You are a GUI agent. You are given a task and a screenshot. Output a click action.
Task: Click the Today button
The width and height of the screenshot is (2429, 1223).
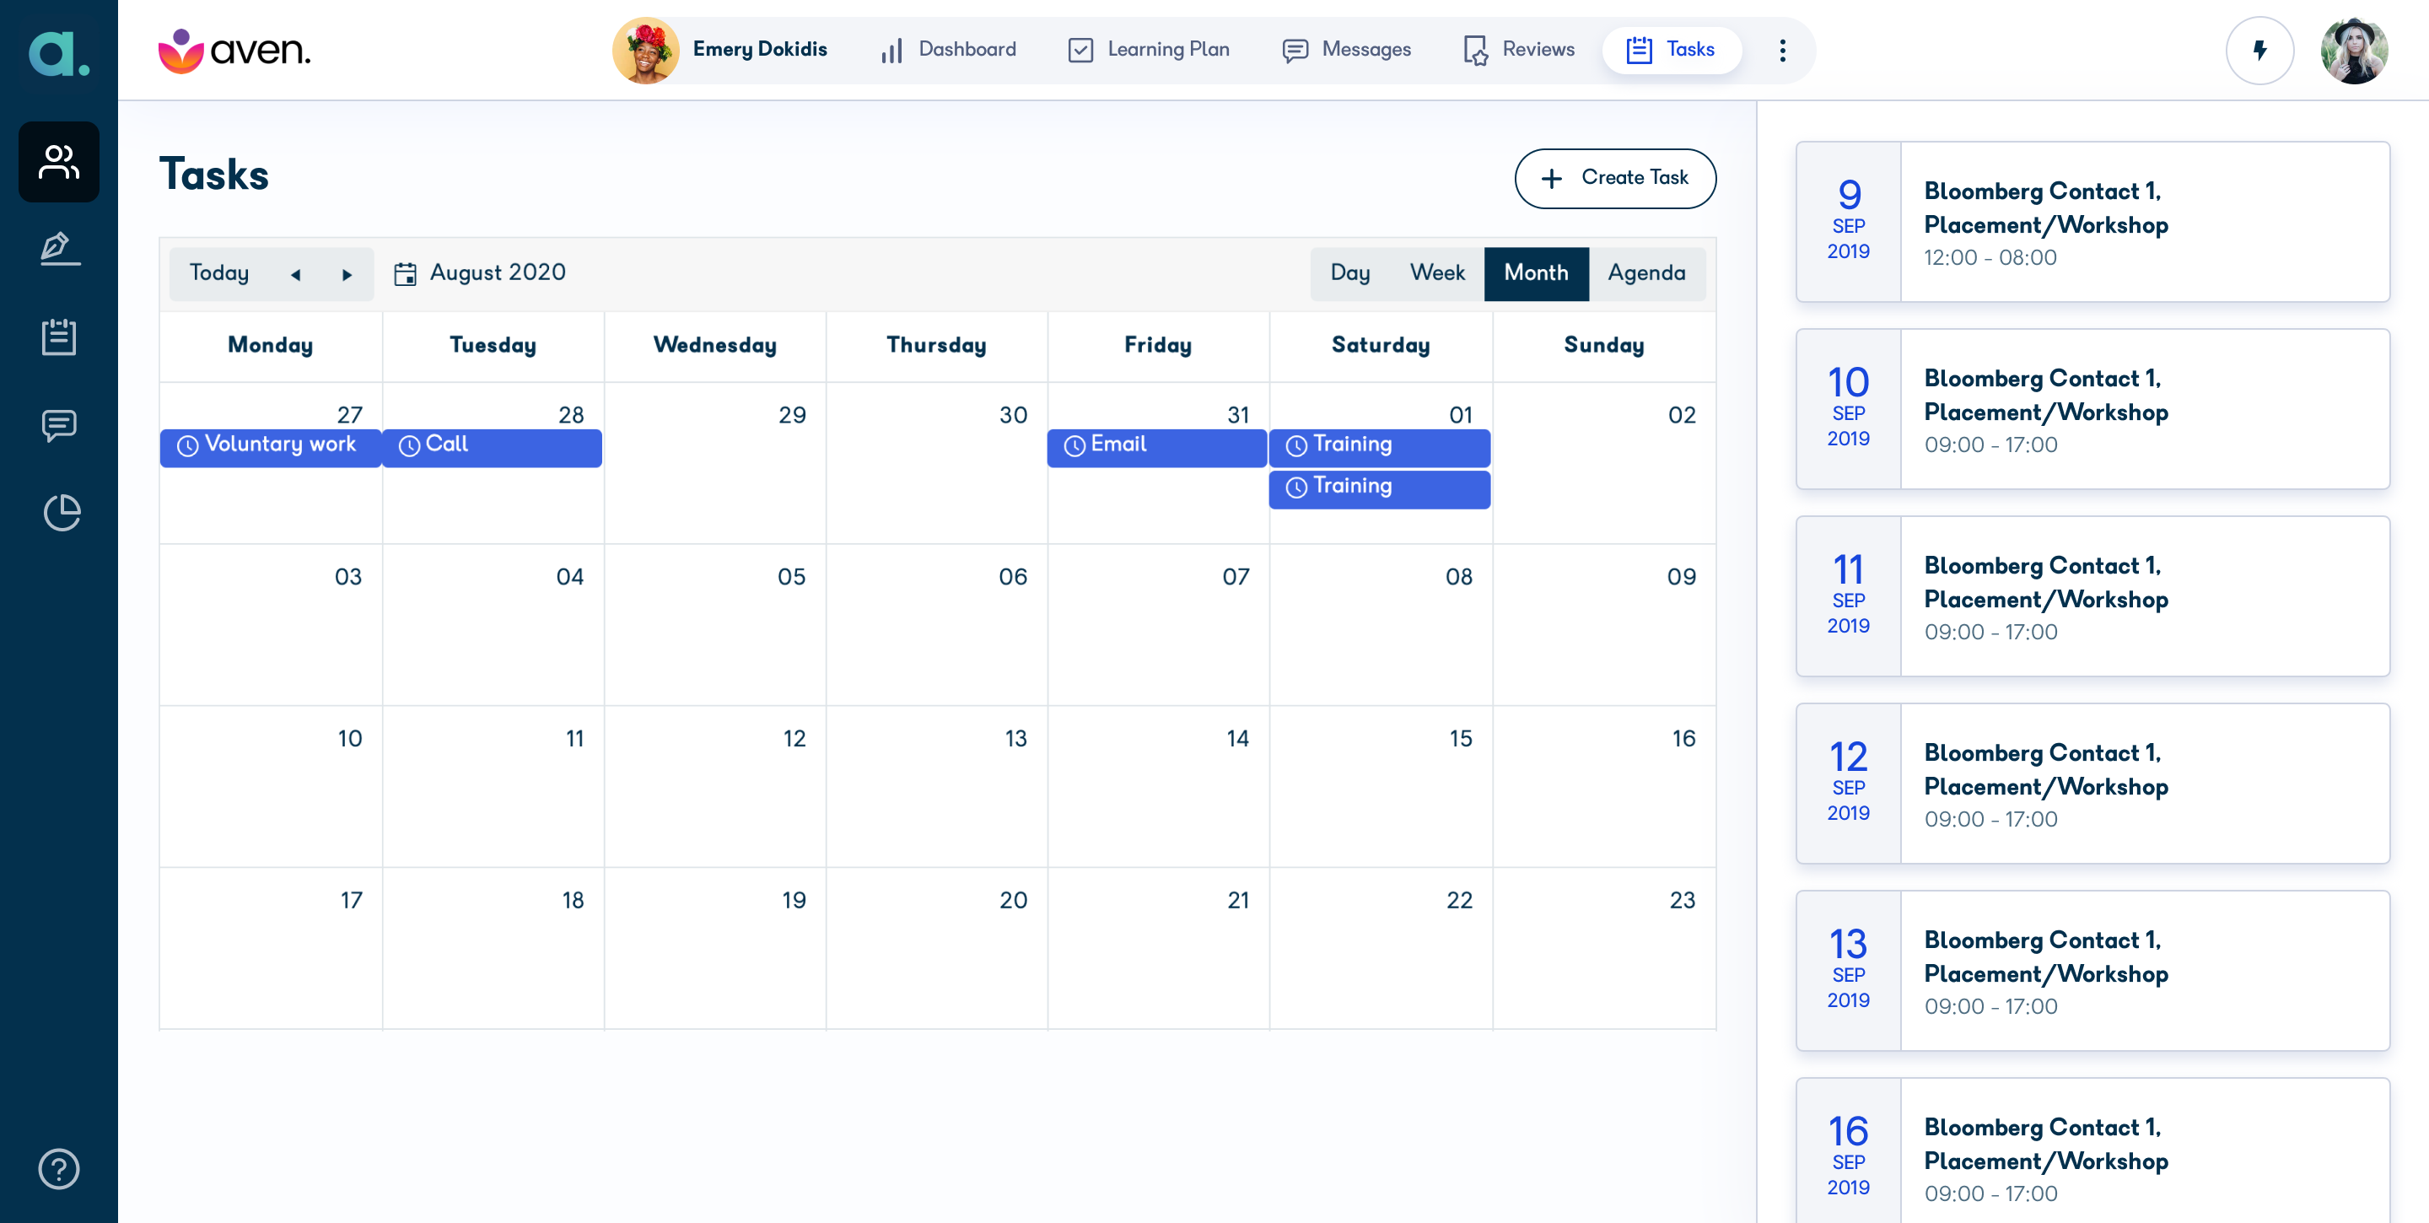click(x=218, y=273)
